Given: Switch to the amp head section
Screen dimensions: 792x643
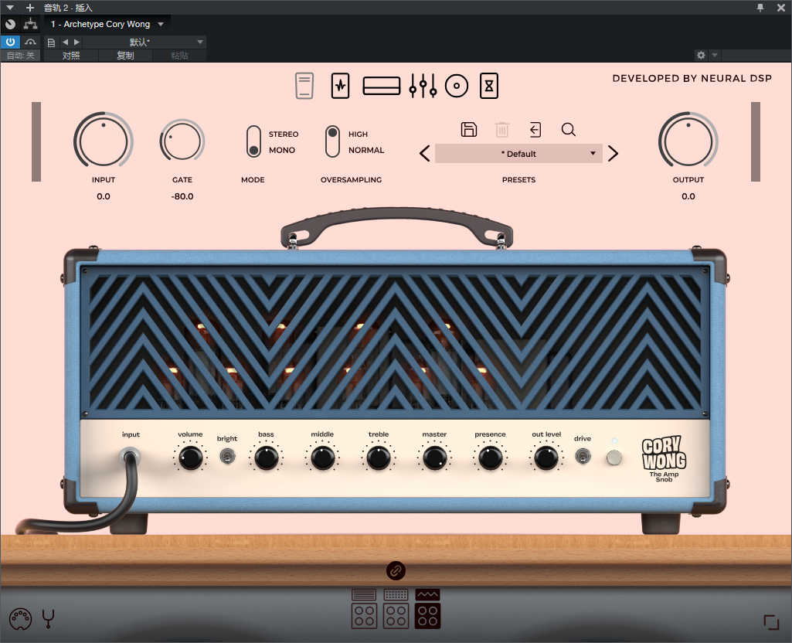Looking at the screenshot, I should (x=382, y=86).
